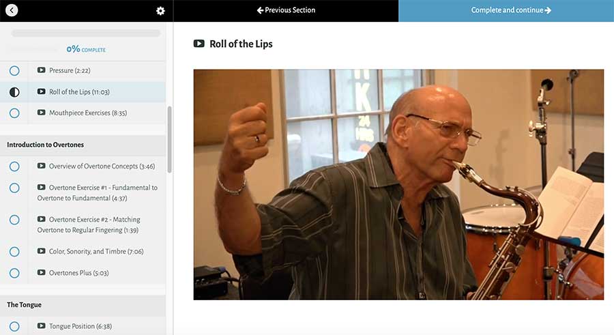Toggle completion circle for Overview of Overtone Concepts
Viewport: 614px width, 335px height.
point(14,166)
